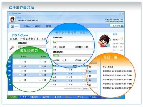Viewport: 143px width, 107px height.
Task: Maximize the 题无忧 application window
Action: point(120,14)
